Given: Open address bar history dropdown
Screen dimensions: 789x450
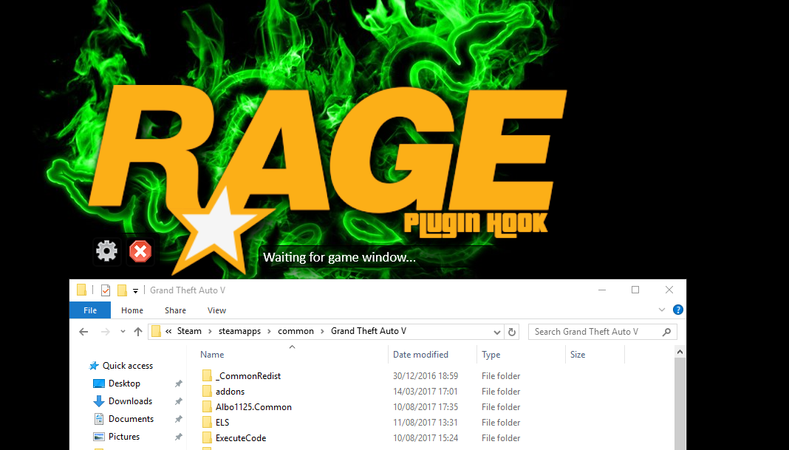Looking at the screenshot, I should pyautogui.click(x=496, y=332).
